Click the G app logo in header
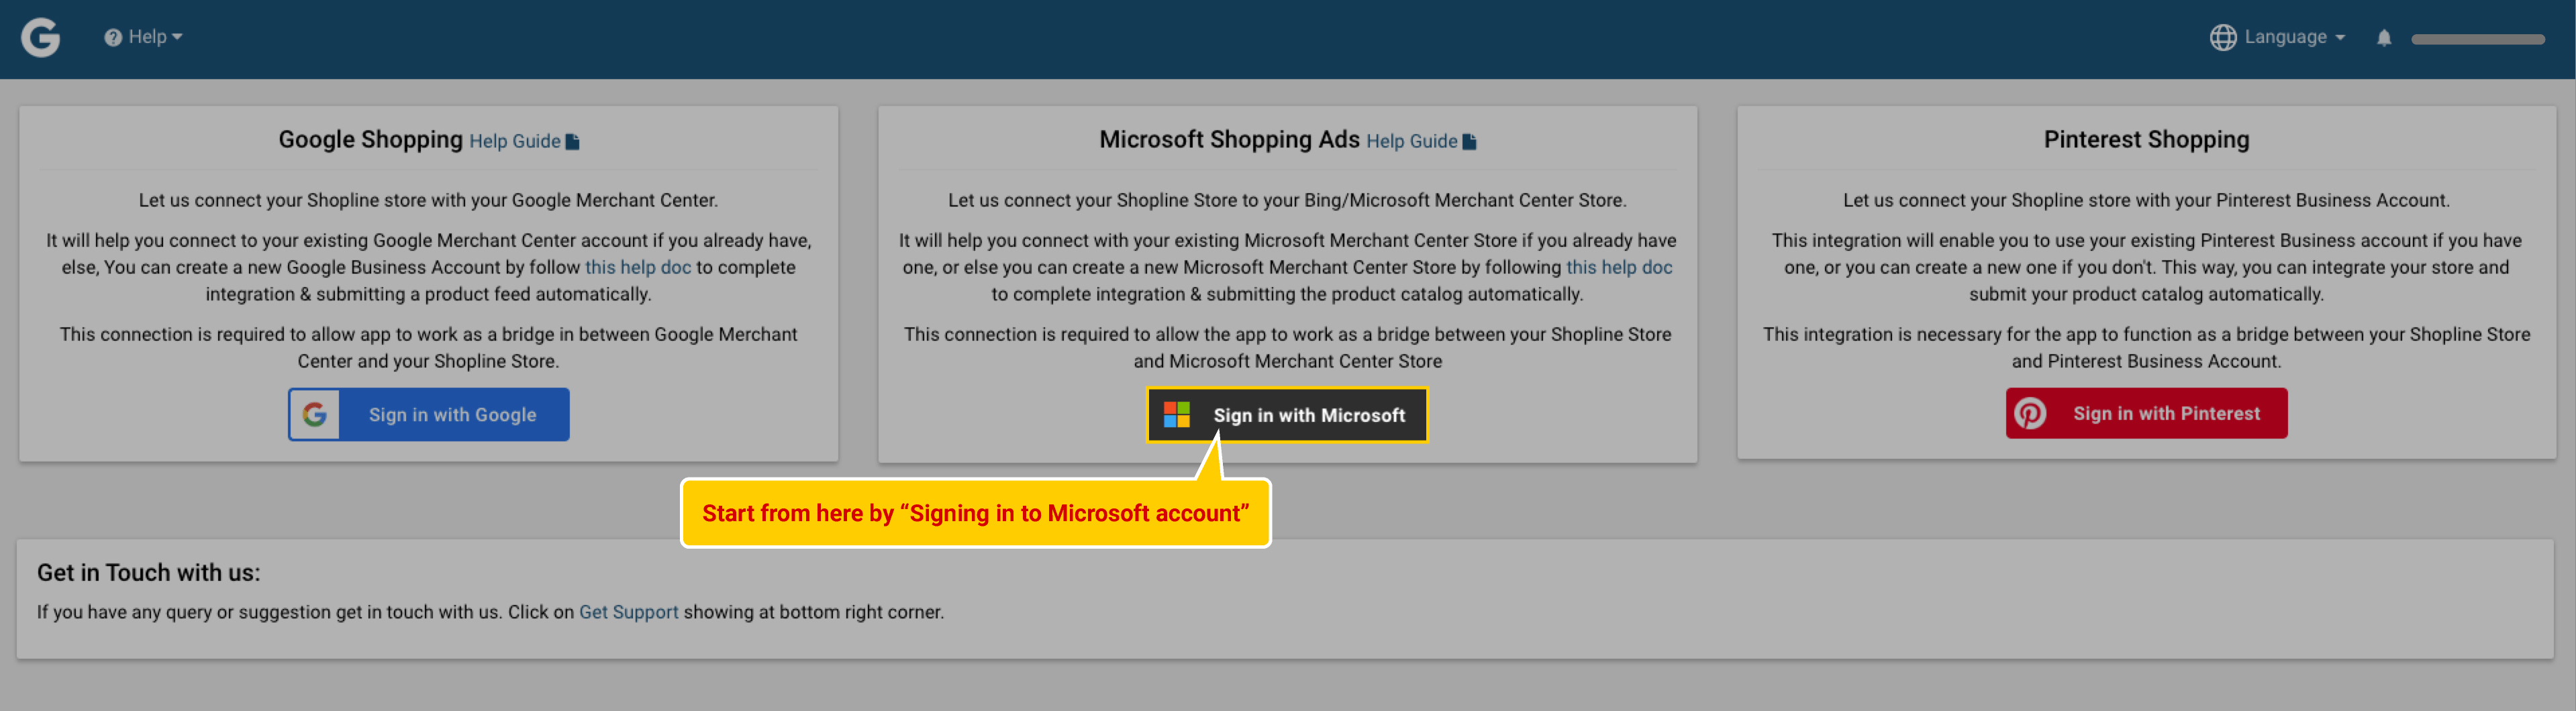The width and height of the screenshot is (2576, 711). 41,38
